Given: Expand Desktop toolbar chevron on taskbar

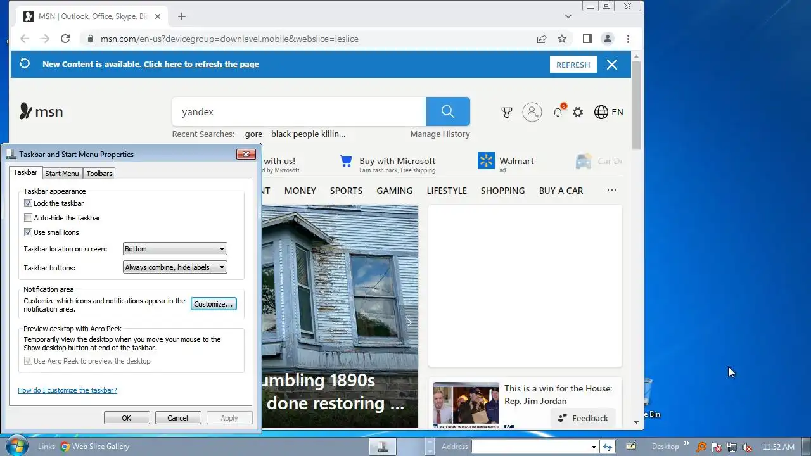Looking at the screenshot, I should (687, 444).
